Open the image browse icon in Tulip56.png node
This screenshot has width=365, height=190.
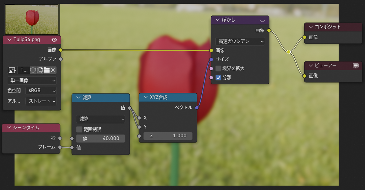pyautogui.click(x=12, y=70)
